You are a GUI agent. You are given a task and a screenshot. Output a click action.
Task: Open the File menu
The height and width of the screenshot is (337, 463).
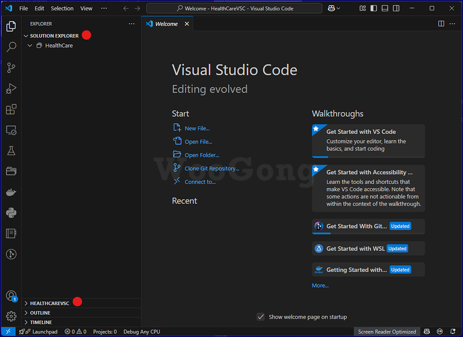pyautogui.click(x=24, y=8)
